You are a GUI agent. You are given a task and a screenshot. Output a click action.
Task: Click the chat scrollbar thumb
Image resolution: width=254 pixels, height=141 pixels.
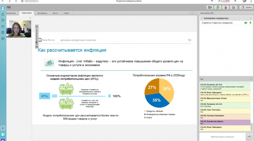tap(251, 127)
